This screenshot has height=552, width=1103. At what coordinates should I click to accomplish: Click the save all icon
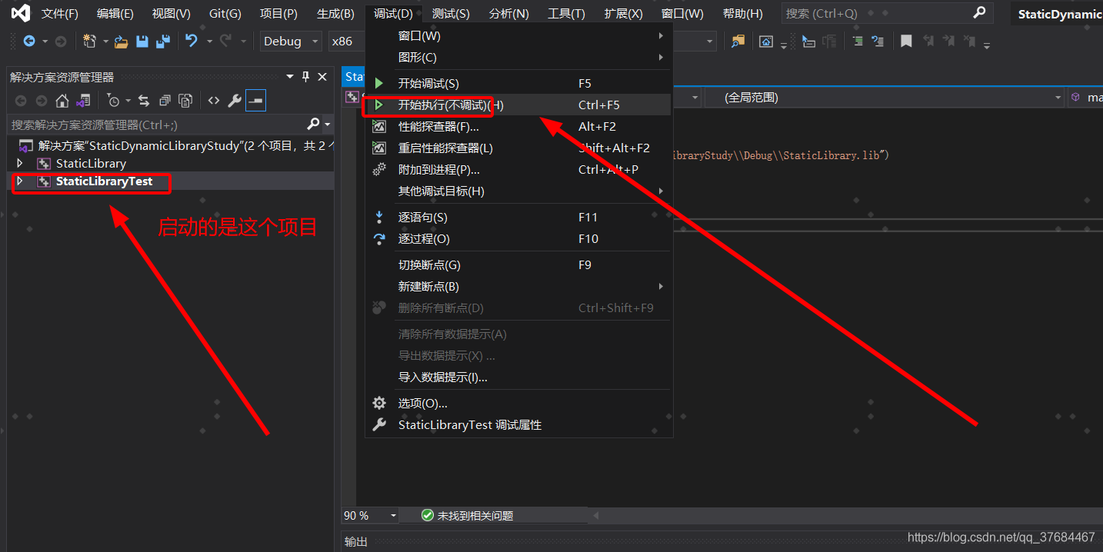[x=162, y=42]
